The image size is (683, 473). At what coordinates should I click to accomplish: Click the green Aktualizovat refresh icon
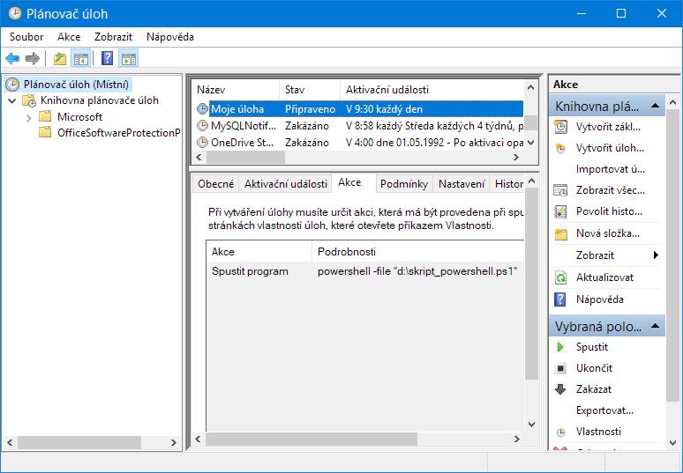pyautogui.click(x=560, y=277)
